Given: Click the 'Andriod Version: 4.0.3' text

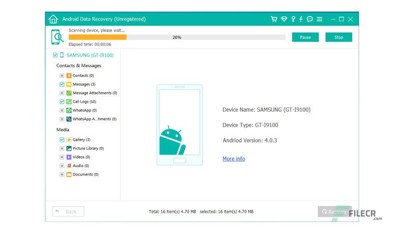Looking at the screenshot, I should click(x=250, y=141).
